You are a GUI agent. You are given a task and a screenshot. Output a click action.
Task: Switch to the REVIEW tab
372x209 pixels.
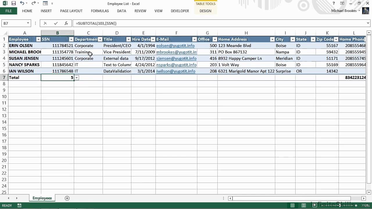(x=140, y=11)
